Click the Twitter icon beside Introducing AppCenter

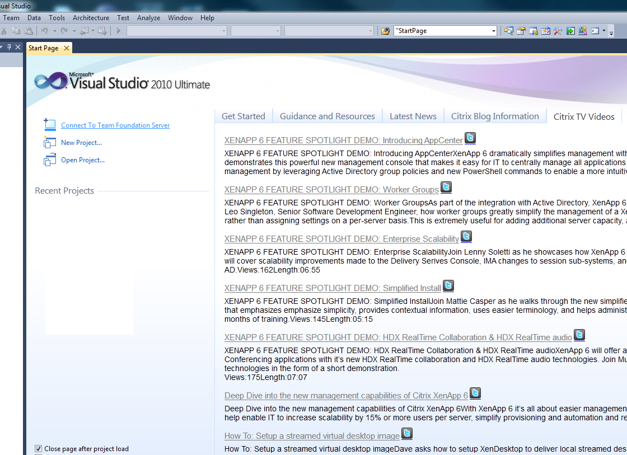coord(470,138)
